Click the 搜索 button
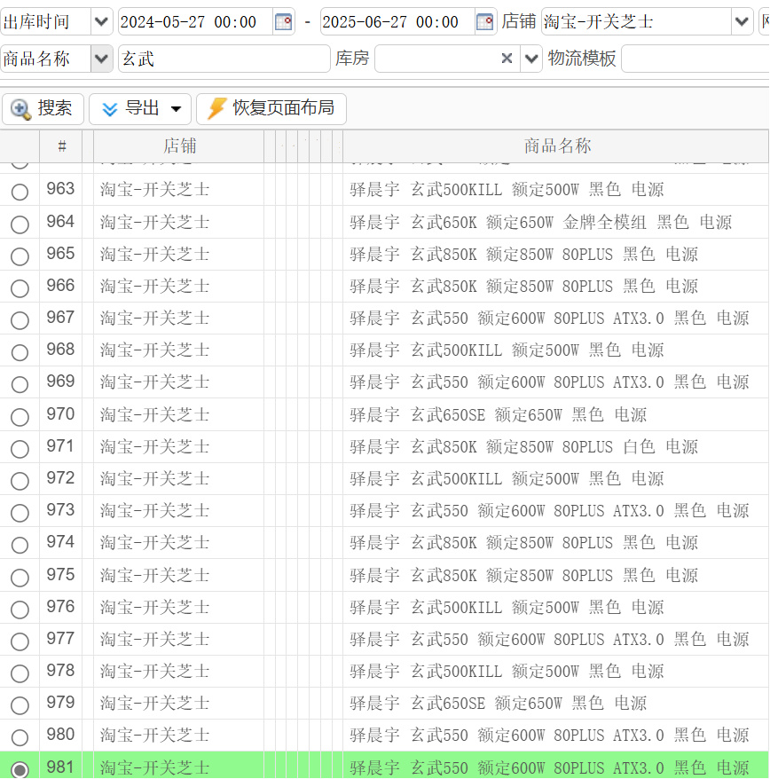This screenshot has height=779, width=770. click(43, 109)
